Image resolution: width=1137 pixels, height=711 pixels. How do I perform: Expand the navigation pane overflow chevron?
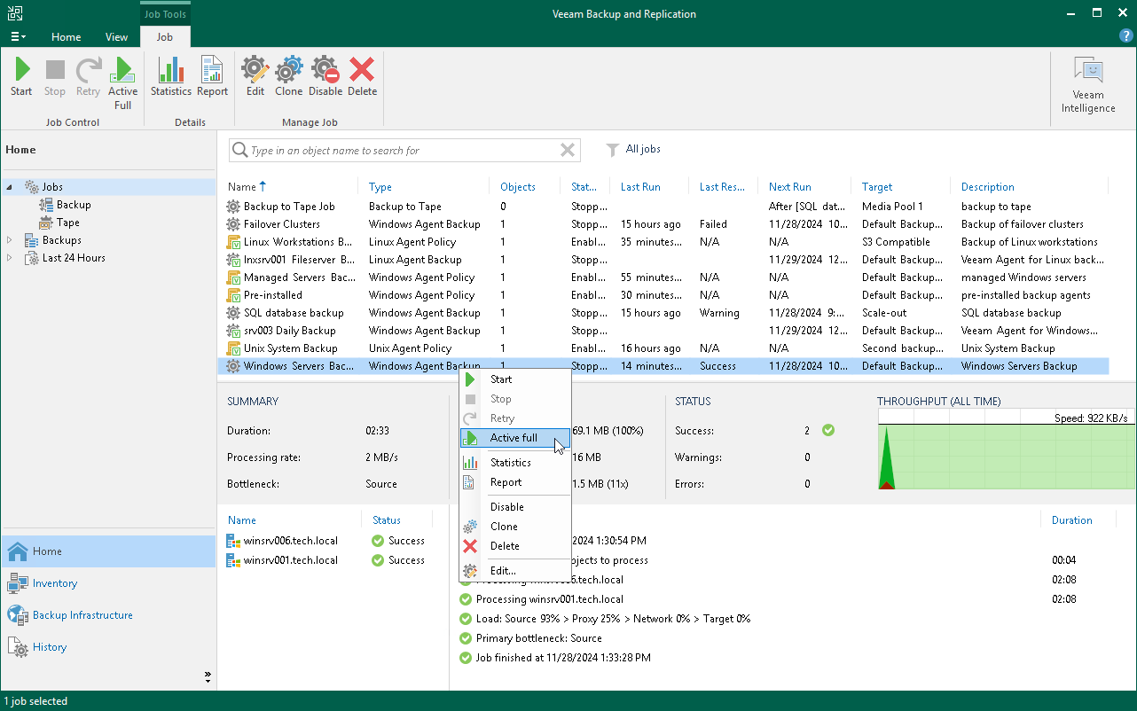[x=208, y=676]
